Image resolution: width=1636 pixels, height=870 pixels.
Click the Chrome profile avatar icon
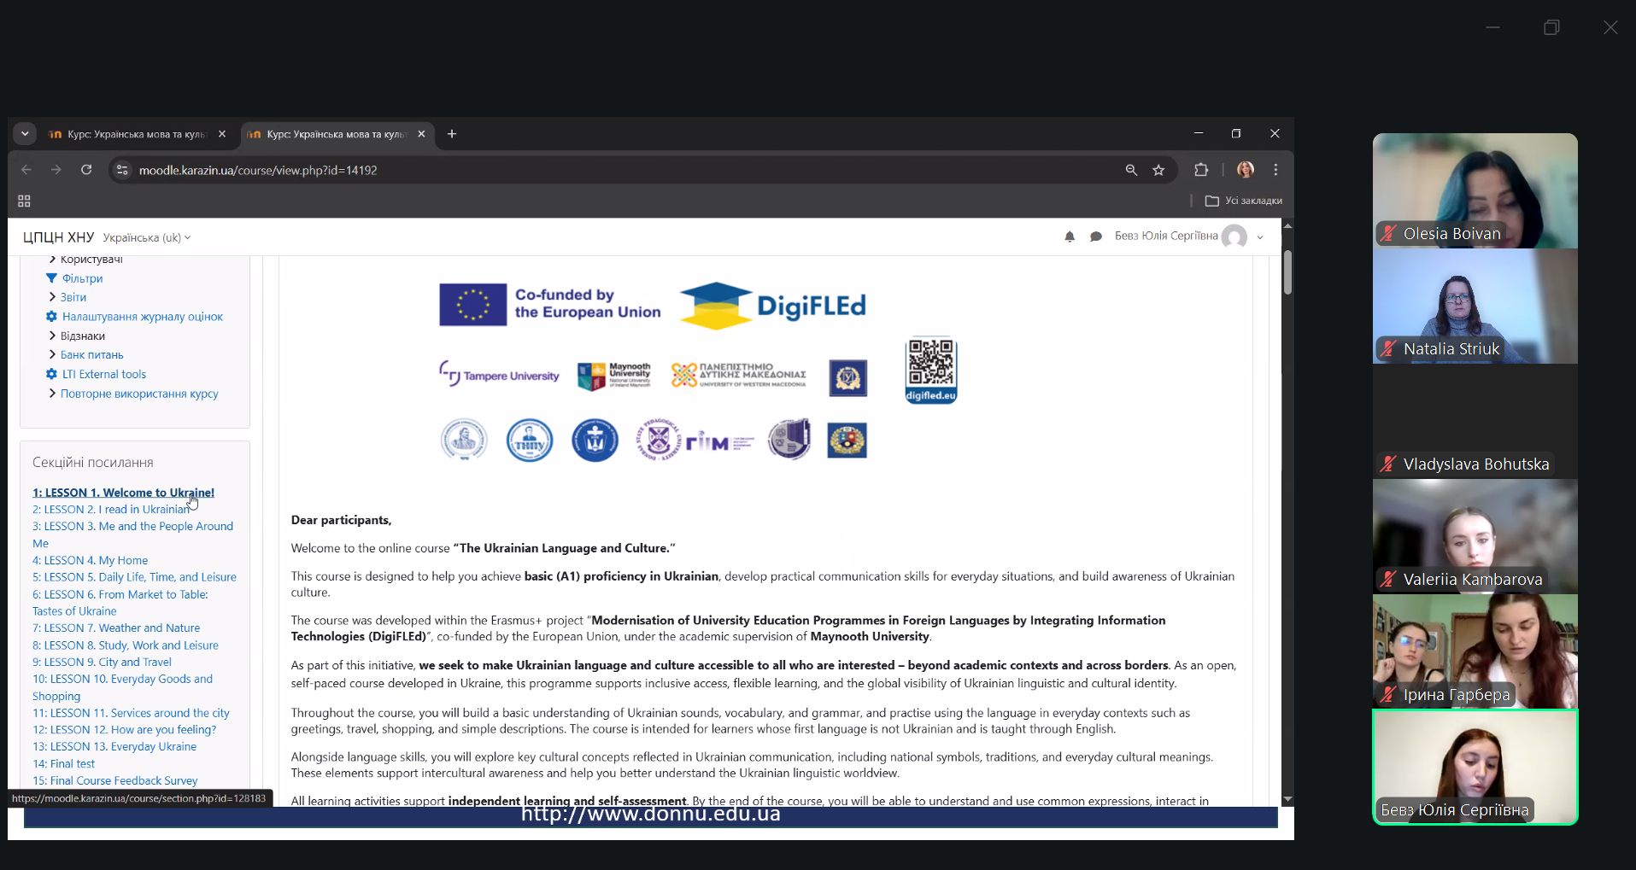click(x=1246, y=170)
